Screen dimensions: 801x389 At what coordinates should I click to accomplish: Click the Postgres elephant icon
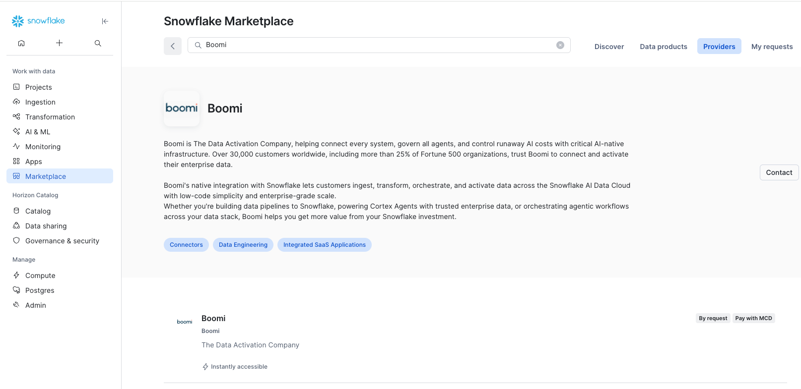(x=16, y=290)
